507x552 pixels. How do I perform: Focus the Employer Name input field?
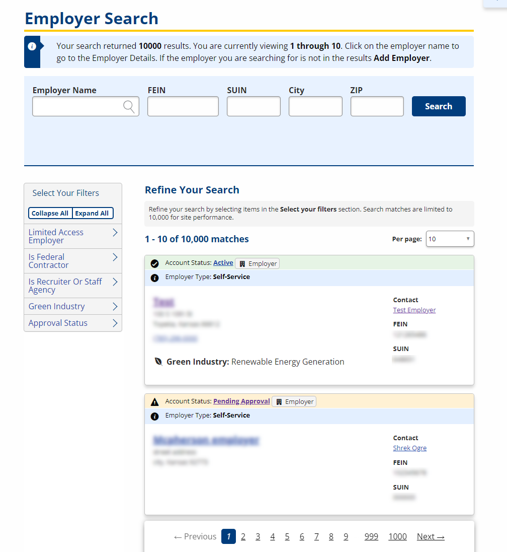click(86, 106)
